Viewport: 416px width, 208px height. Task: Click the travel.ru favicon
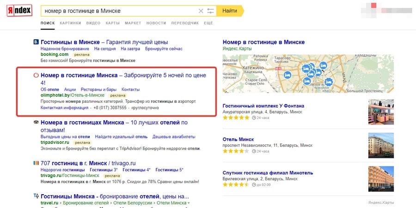point(36,196)
